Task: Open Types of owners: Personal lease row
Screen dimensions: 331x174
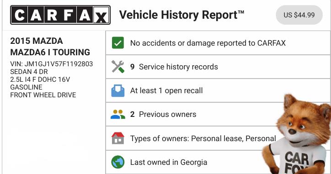Action: [218, 138]
